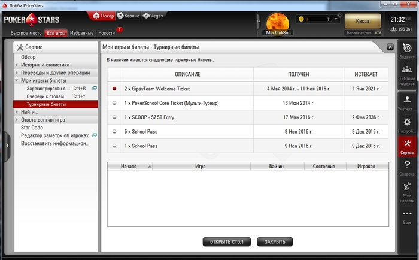The width and height of the screenshot is (419, 260).
Task: Open Восстановить информацион... item
Action: click(x=55, y=143)
